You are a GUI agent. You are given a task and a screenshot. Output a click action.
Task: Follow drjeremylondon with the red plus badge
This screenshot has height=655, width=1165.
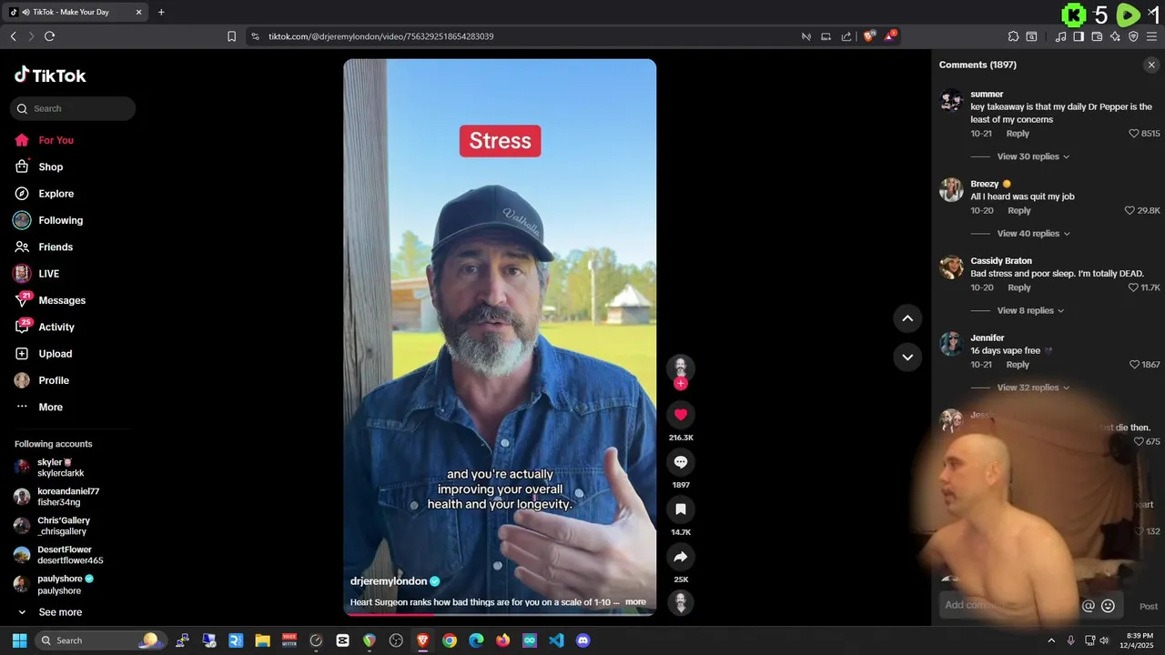(x=681, y=384)
